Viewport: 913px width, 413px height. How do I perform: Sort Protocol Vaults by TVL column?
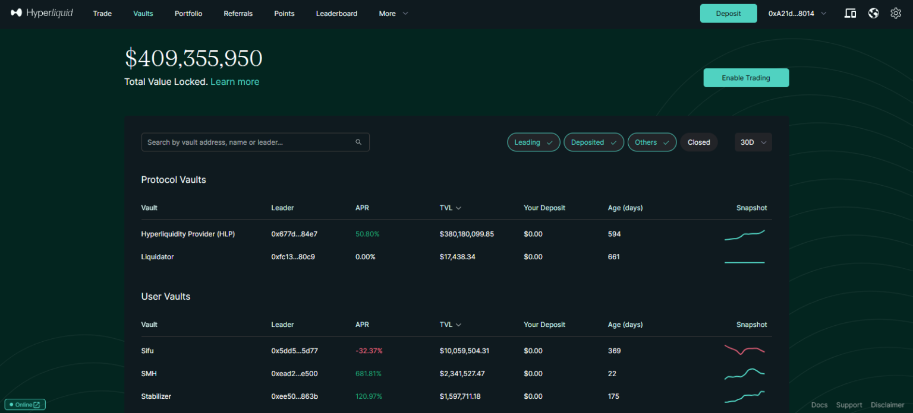450,208
